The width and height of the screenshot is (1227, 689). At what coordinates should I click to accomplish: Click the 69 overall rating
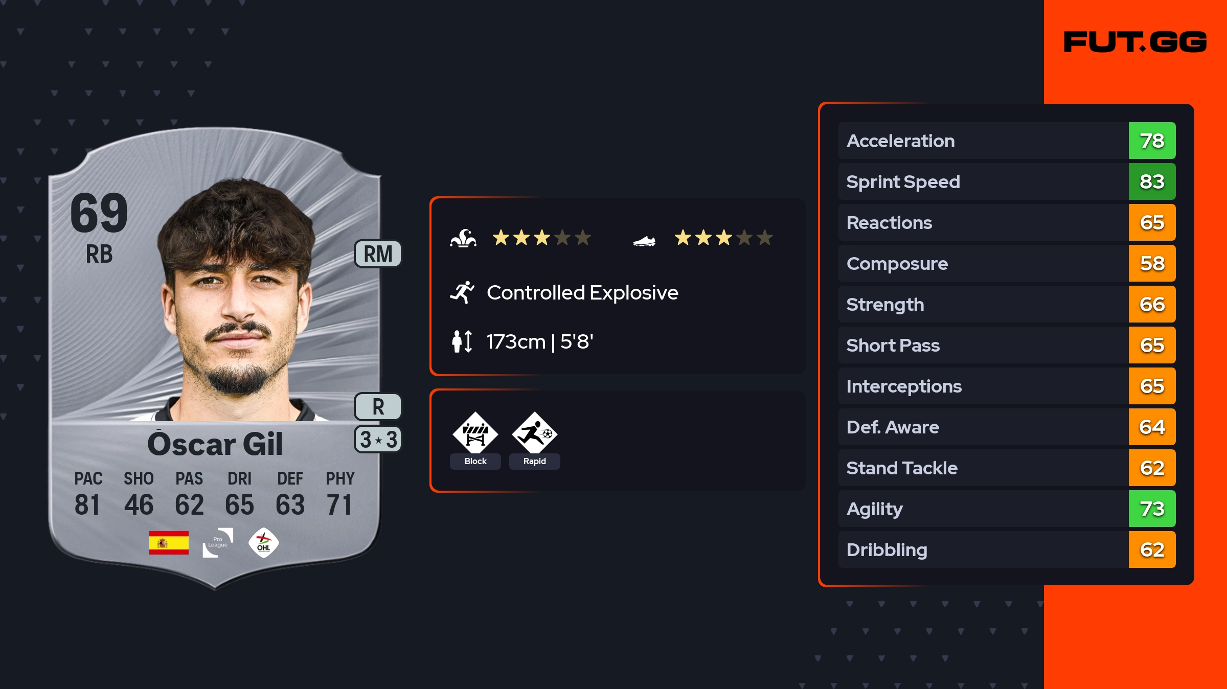[99, 213]
